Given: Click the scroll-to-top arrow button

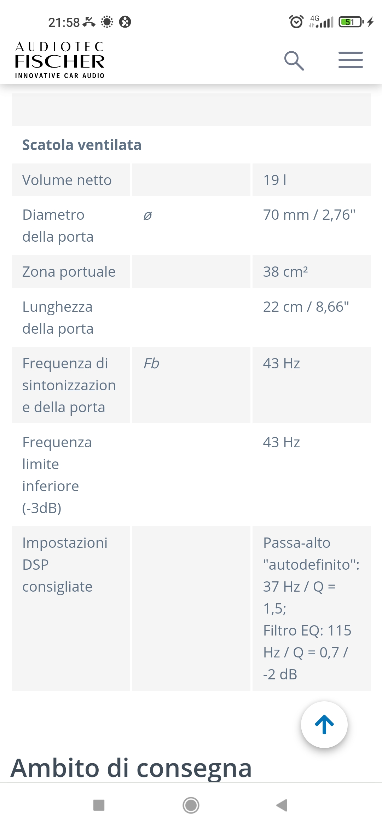Looking at the screenshot, I should click(324, 724).
